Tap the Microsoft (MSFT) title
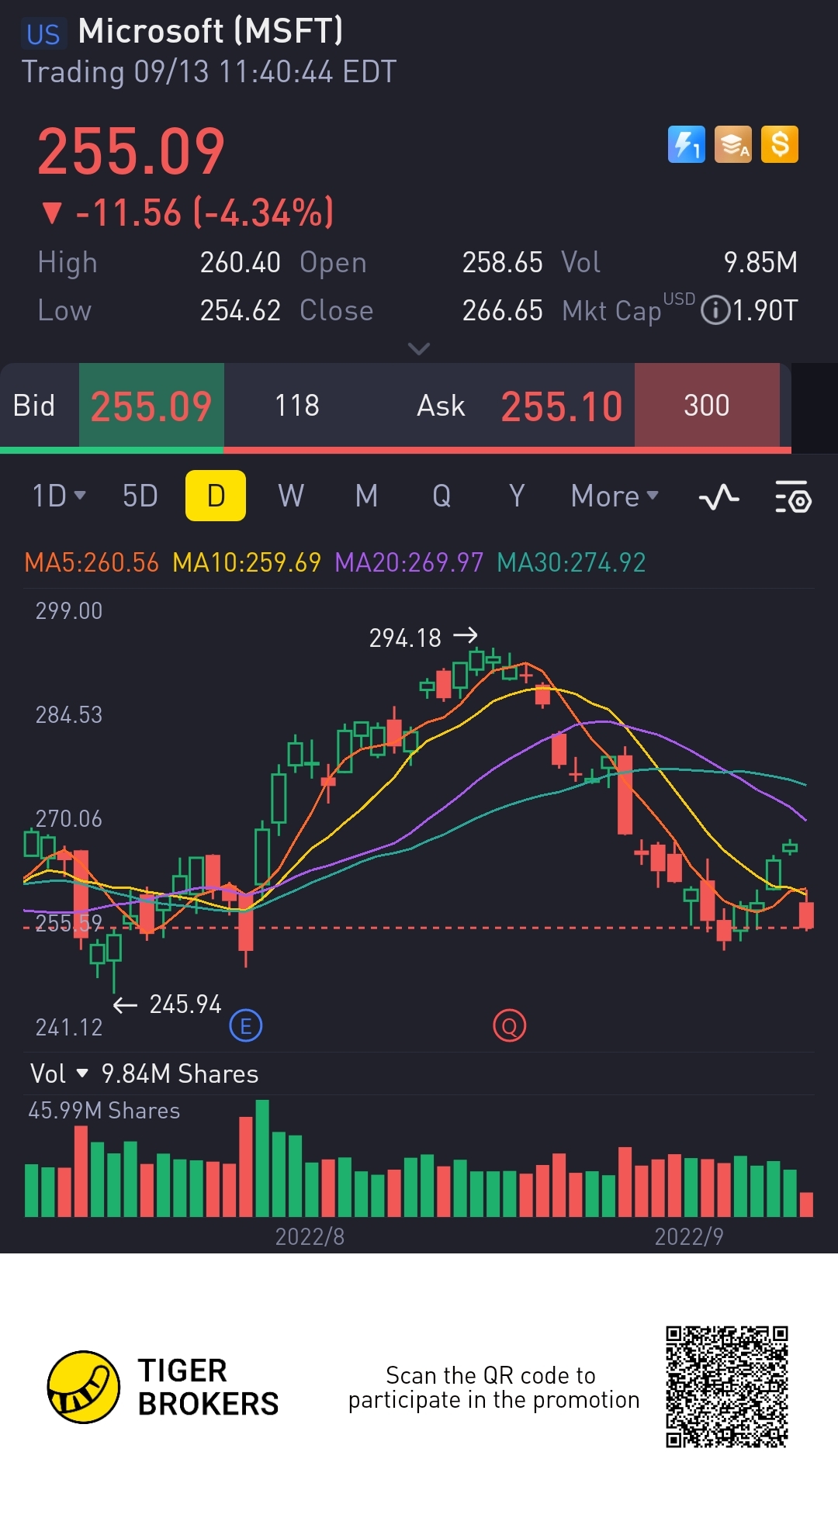This screenshot has height=1521, width=838. coord(211,32)
